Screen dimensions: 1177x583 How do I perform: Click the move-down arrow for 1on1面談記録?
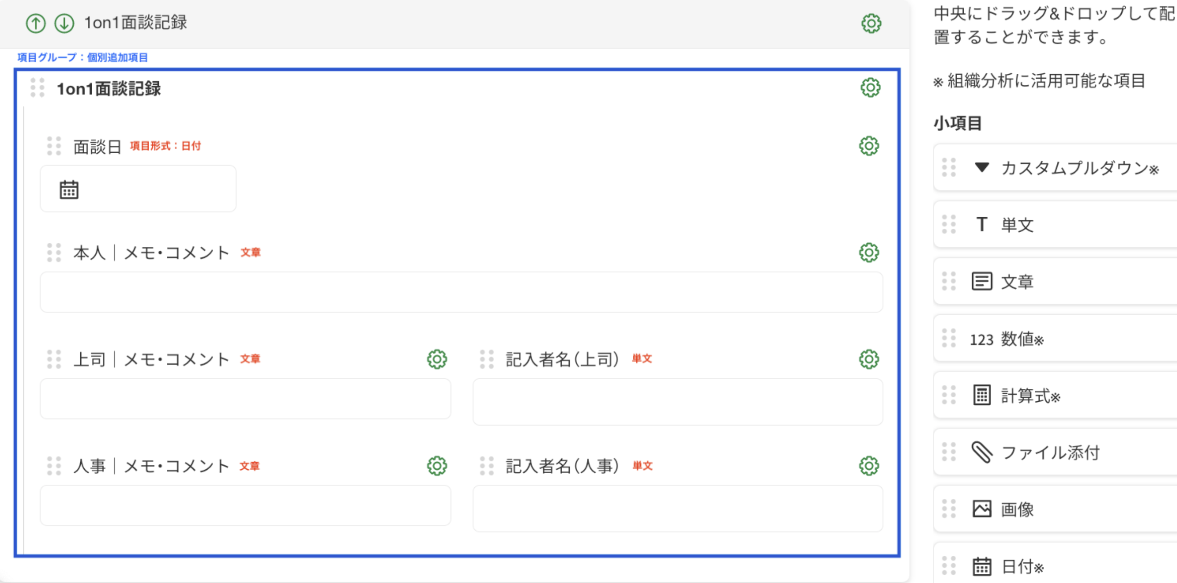click(x=65, y=23)
